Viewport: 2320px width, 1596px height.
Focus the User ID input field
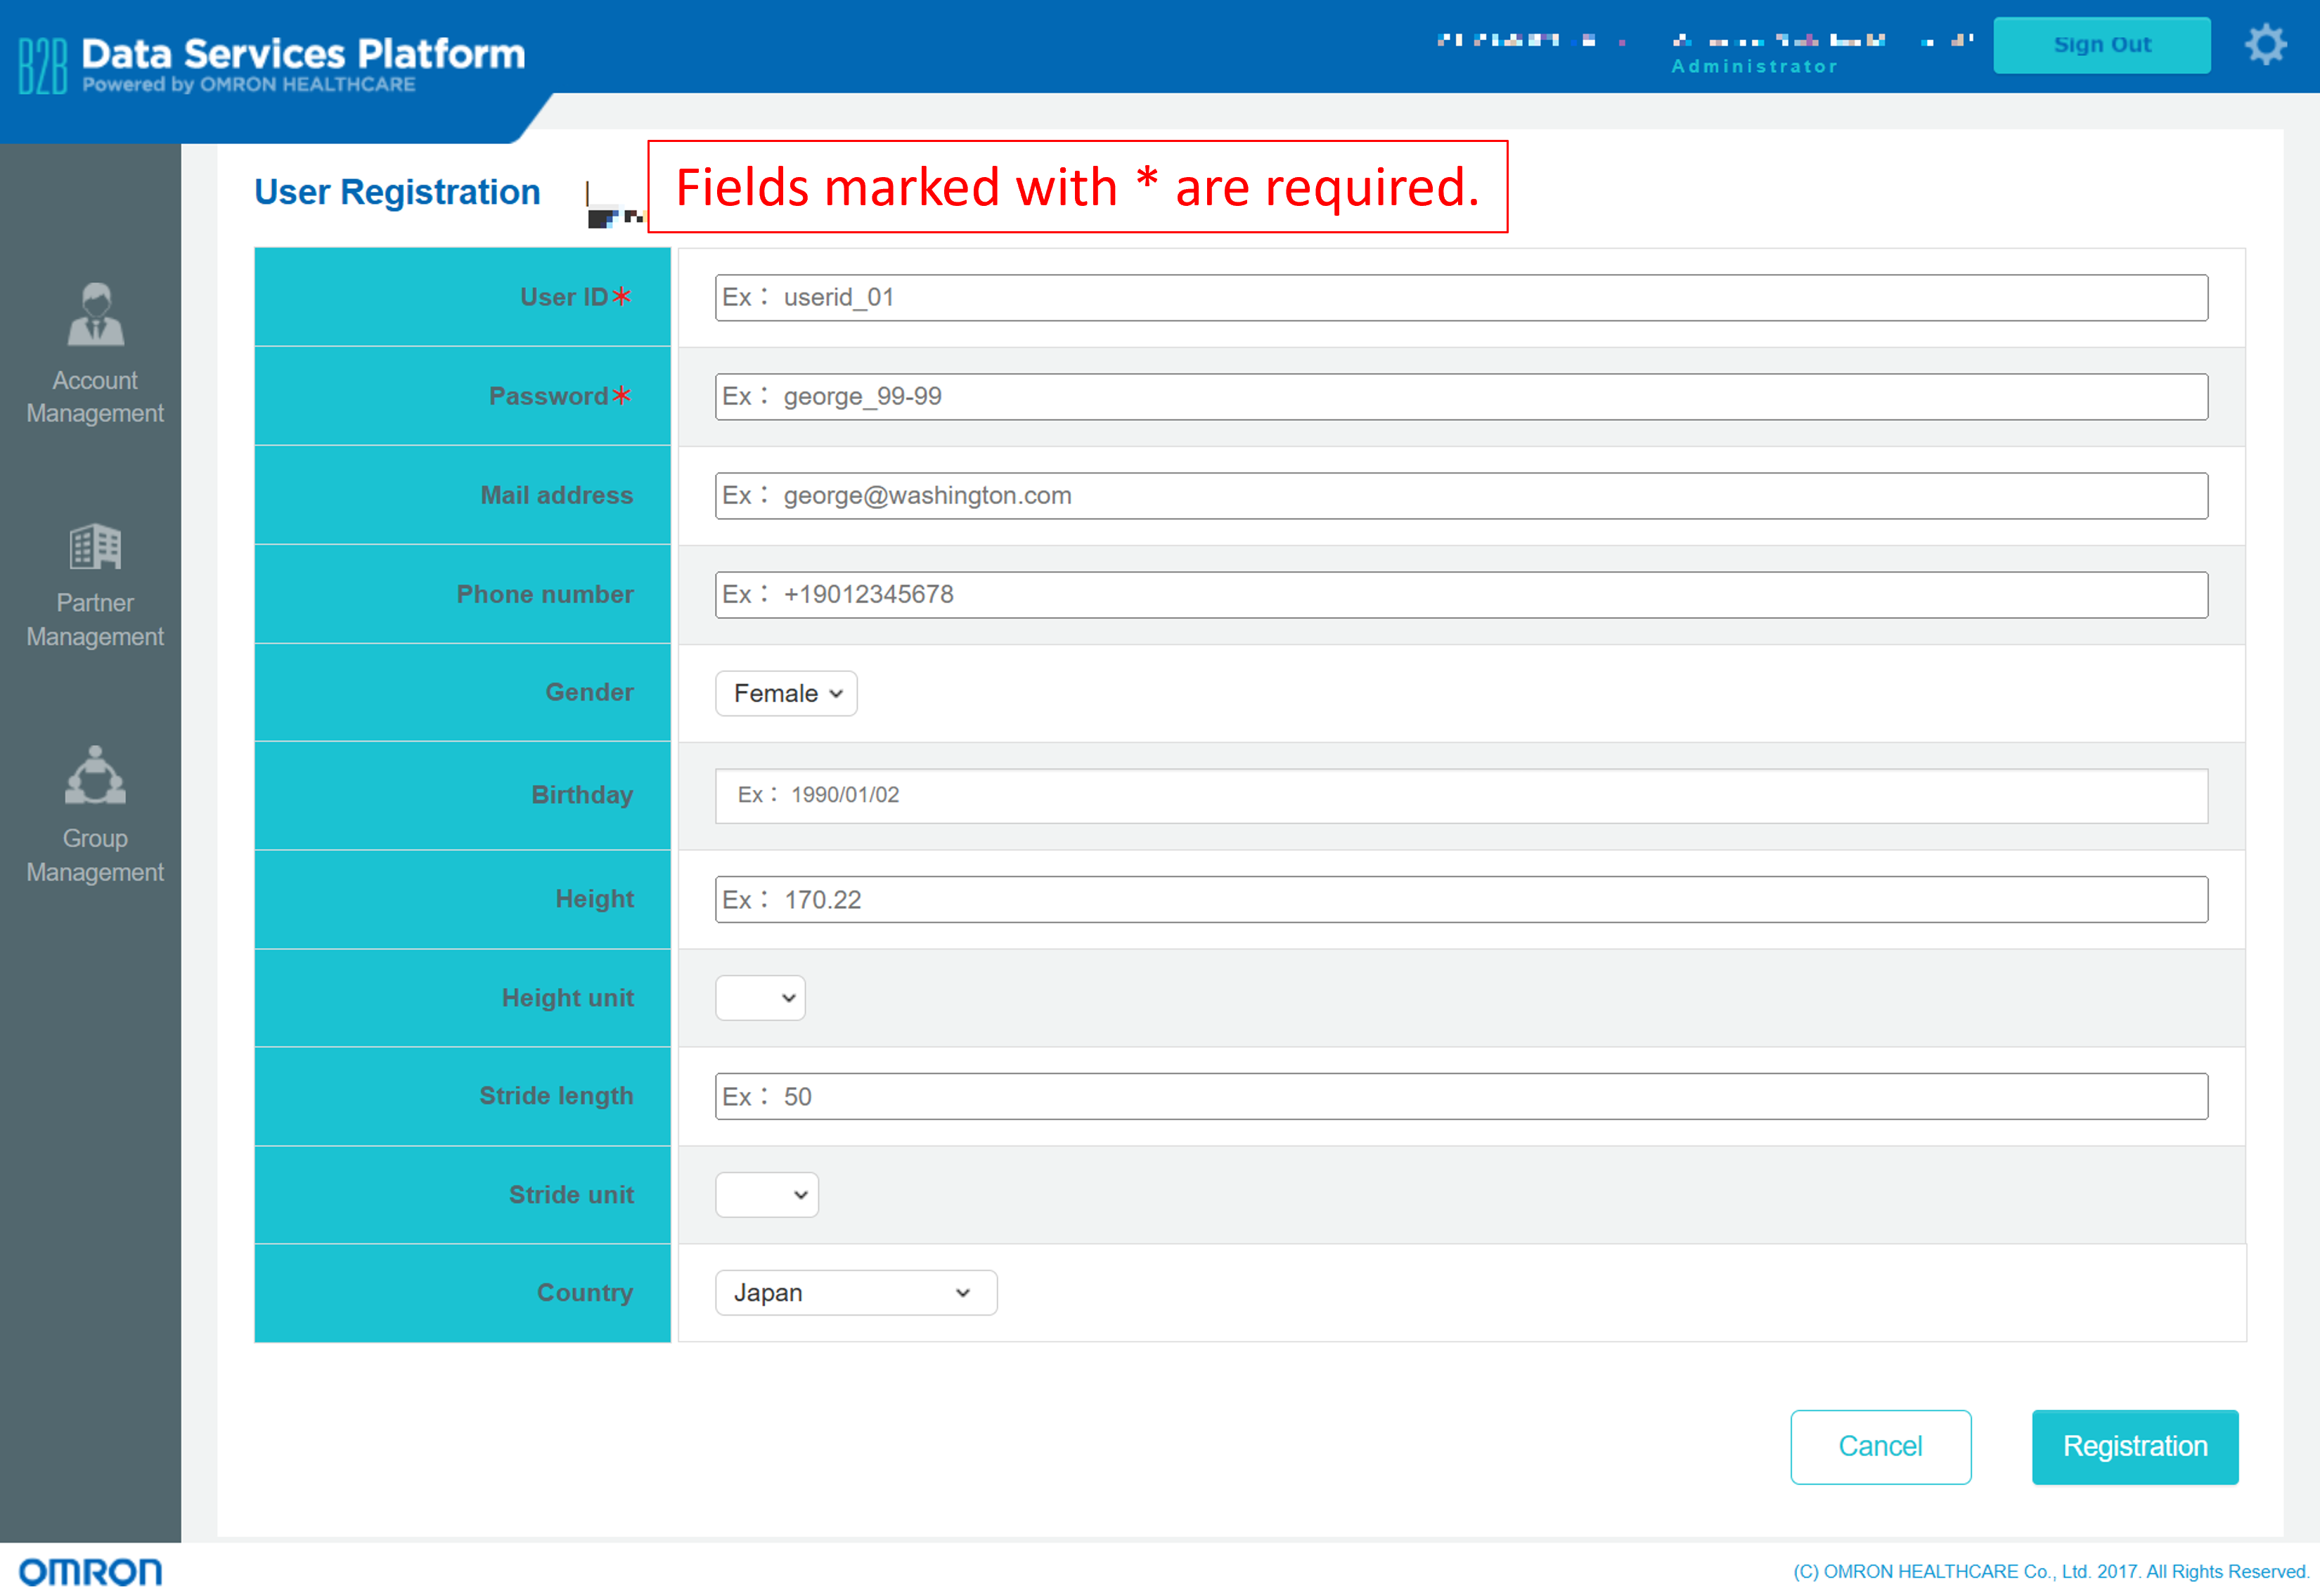coord(1461,298)
